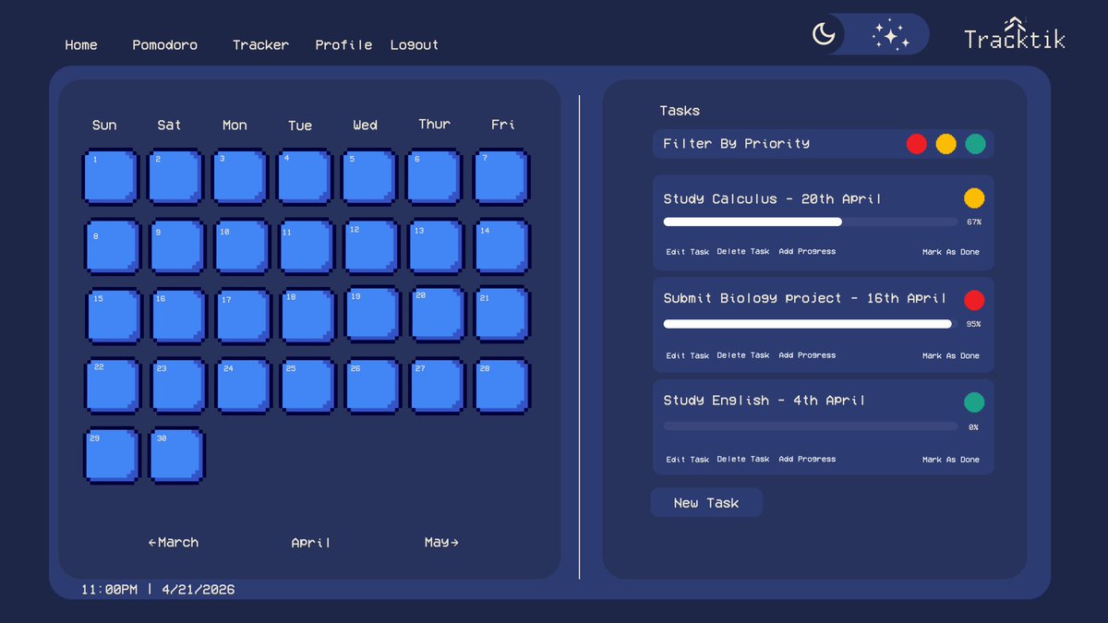The image size is (1108, 623).
Task: Mark Study Calculus as done
Action: point(951,252)
